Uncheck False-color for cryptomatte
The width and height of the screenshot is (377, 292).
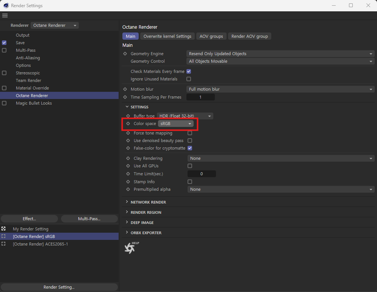[190, 148]
